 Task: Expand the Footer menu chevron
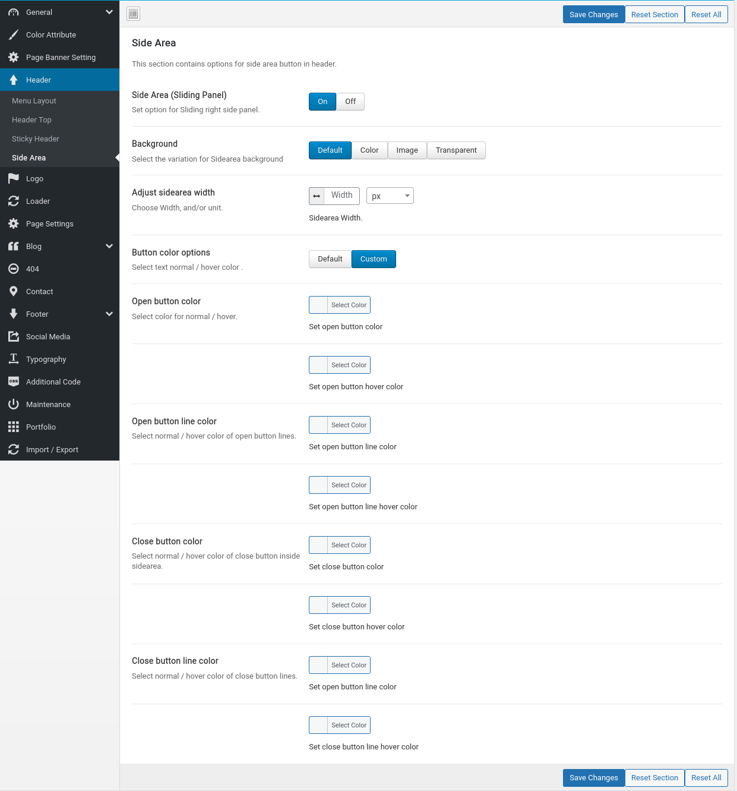(x=109, y=314)
